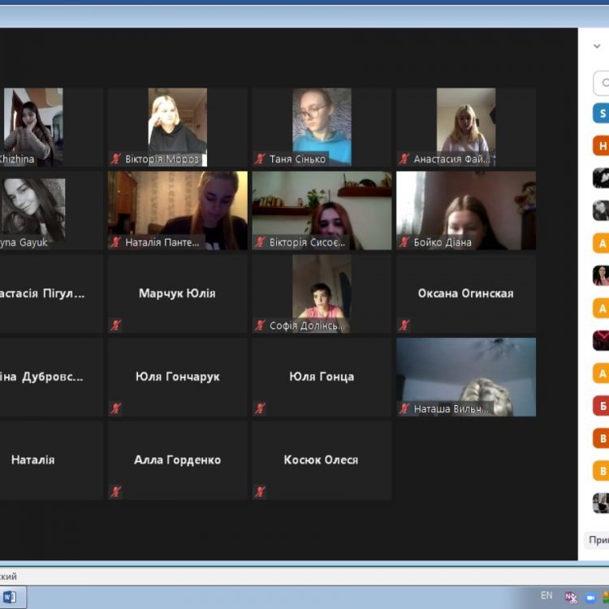Select Бойко Діана video tile

coord(466,210)
